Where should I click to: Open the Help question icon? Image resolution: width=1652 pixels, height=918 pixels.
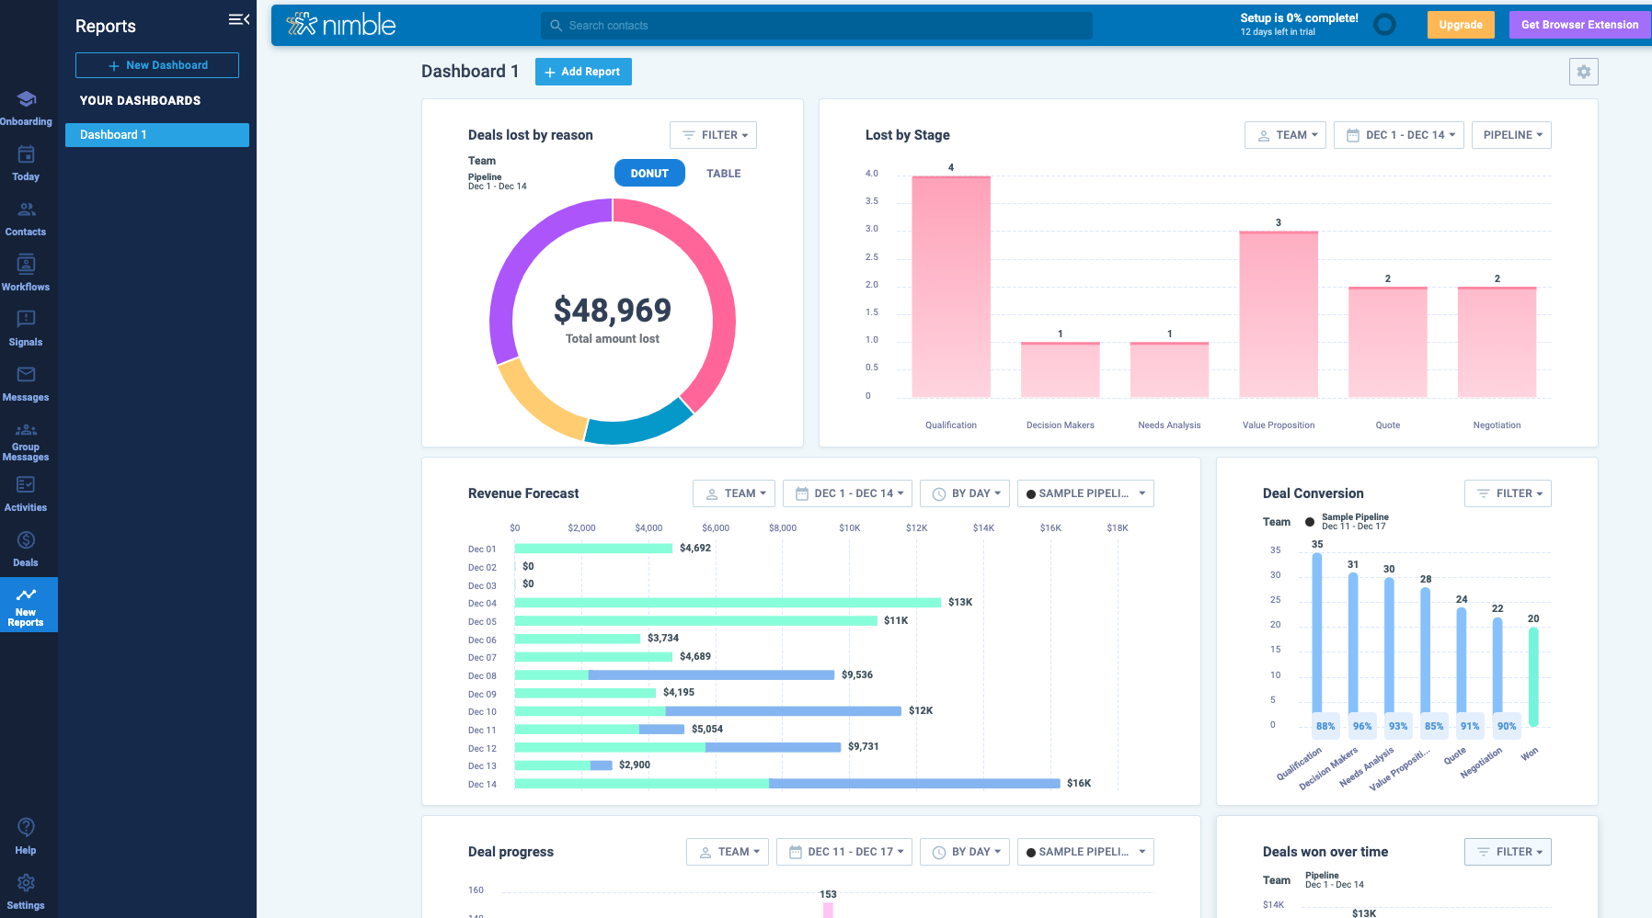(26, 827)
